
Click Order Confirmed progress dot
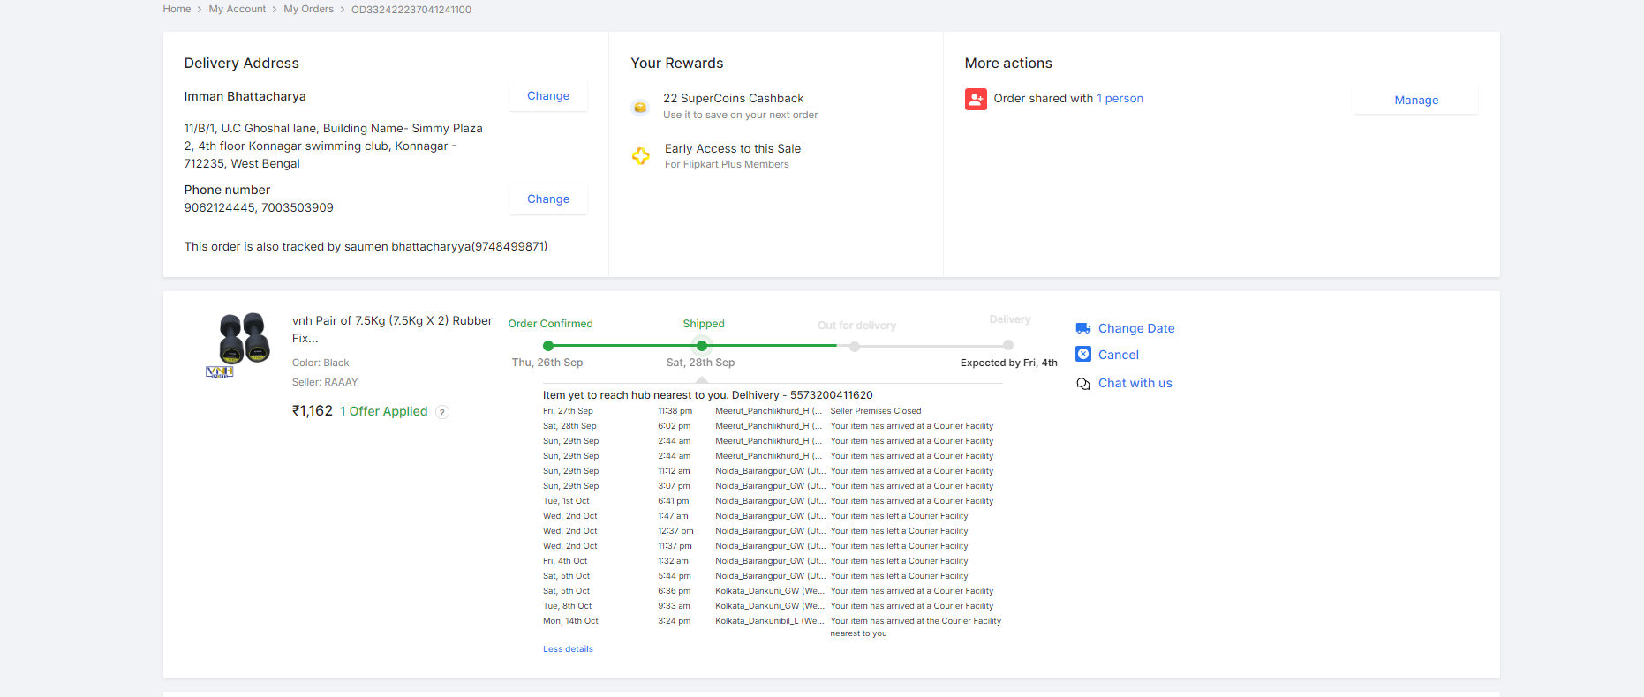[548, 346]
